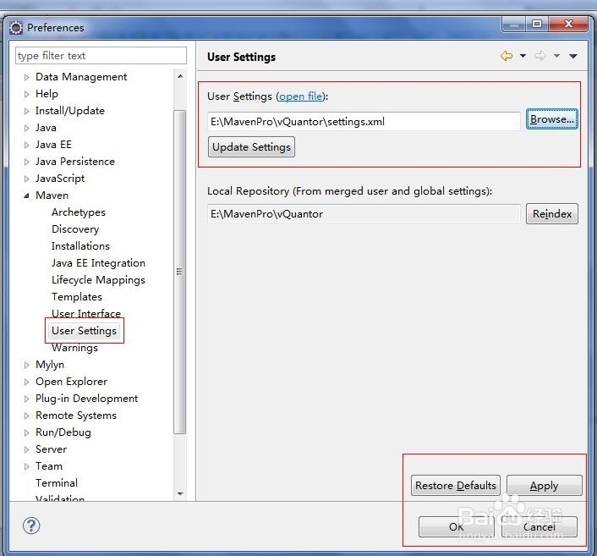This screenshot has height=556, width=597.
Task: Open the back history dropdown arrow
Action: (523, 56)
